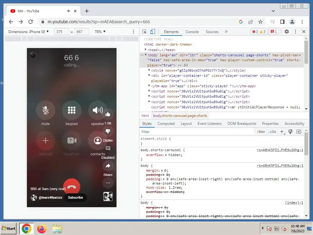The image size is (313, 235).
Task: Switch to the Elements tab
Action: click(171, 32)
